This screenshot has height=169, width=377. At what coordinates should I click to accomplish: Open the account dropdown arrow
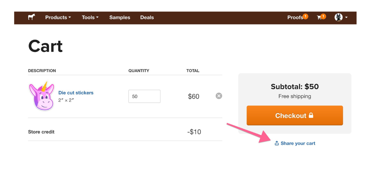click(x=346, y=18)
